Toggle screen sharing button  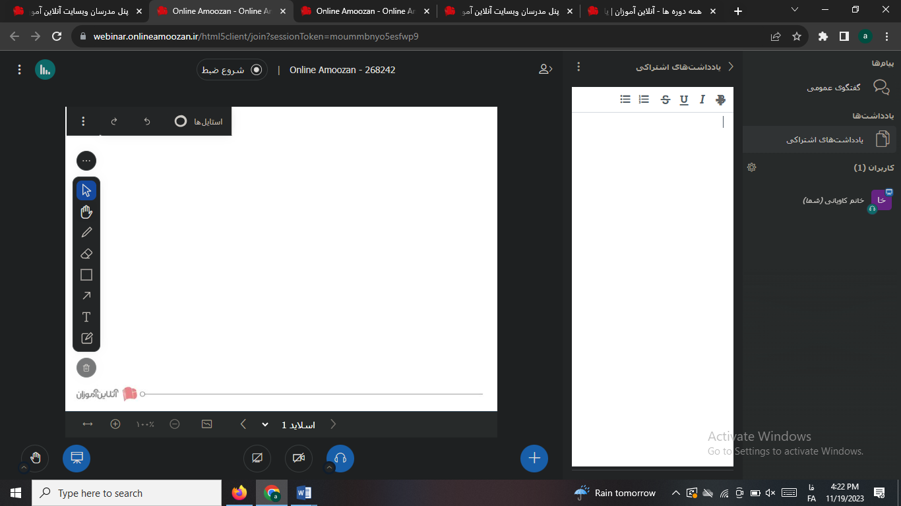pos(257,459)
